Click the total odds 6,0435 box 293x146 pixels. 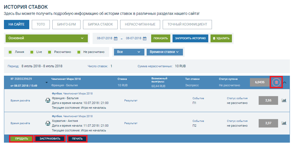pos(260,82)
